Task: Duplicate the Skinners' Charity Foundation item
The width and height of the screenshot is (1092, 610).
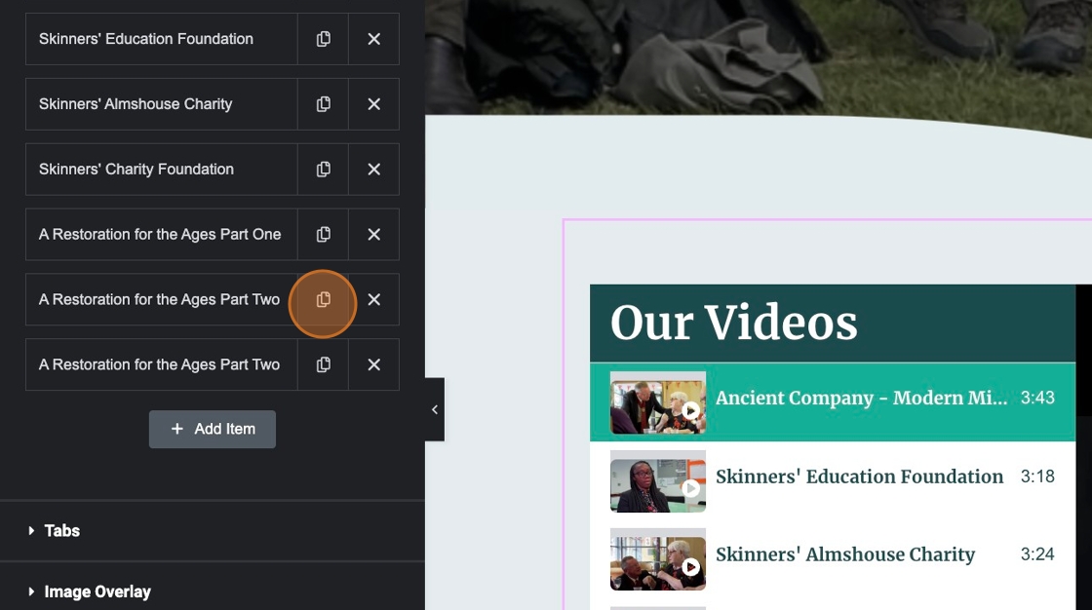Action: click(x=323, y=170)
